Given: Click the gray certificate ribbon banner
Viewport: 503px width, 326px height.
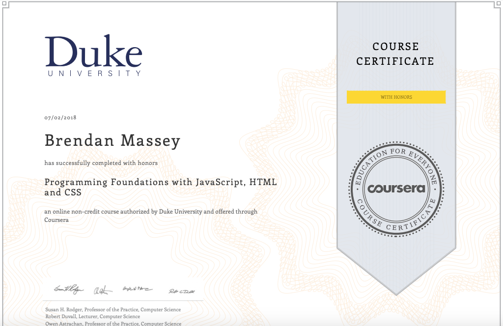Looking at the screenshot, I should click(x=396, y=123).
